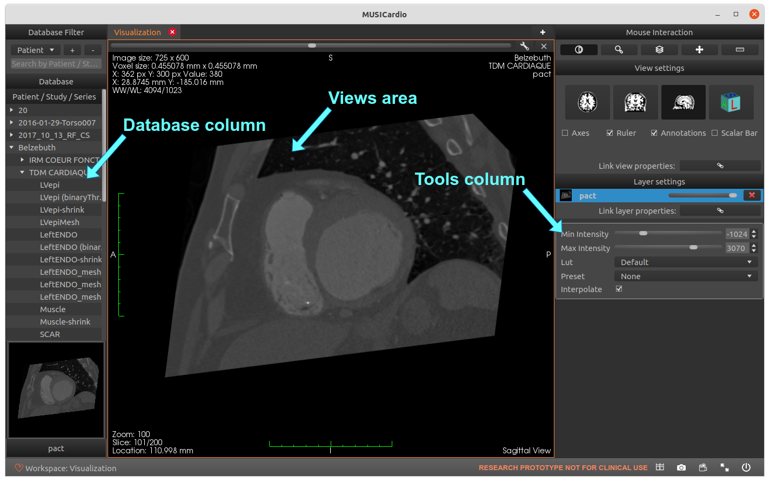Screen dimensions: 770x482
Task: Adjust the Min Intensity slider
Action: [x=668, y=233]
